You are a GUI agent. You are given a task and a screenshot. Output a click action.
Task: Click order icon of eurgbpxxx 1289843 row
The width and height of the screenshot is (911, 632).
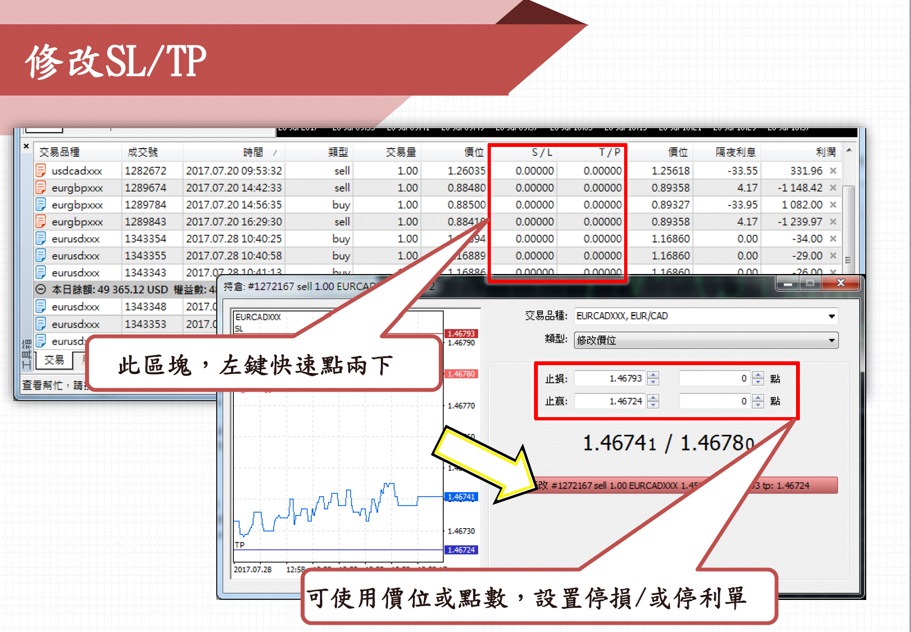(x=40, y=222)
